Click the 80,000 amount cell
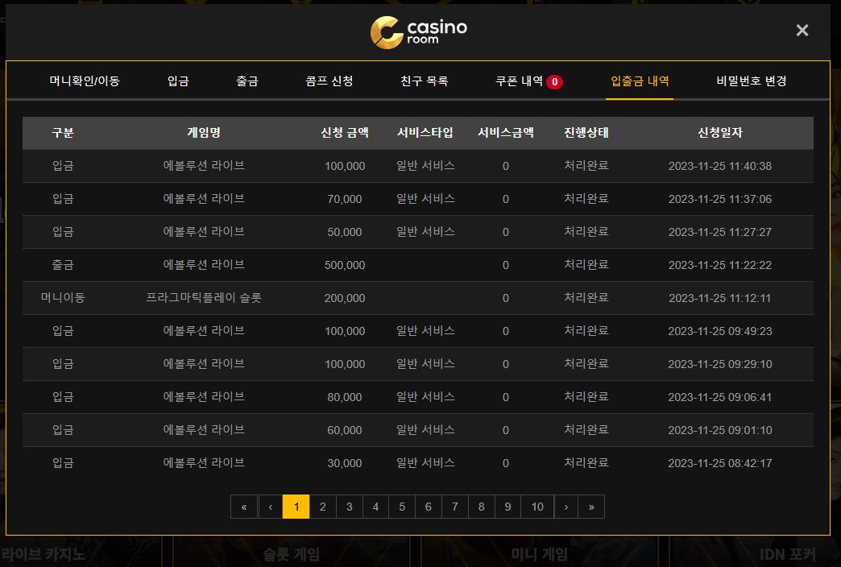 pos(344,397)
